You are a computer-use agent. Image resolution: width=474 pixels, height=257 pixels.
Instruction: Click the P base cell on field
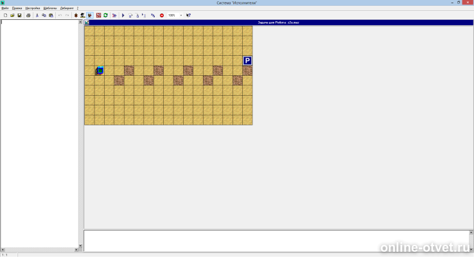point(247,61)
